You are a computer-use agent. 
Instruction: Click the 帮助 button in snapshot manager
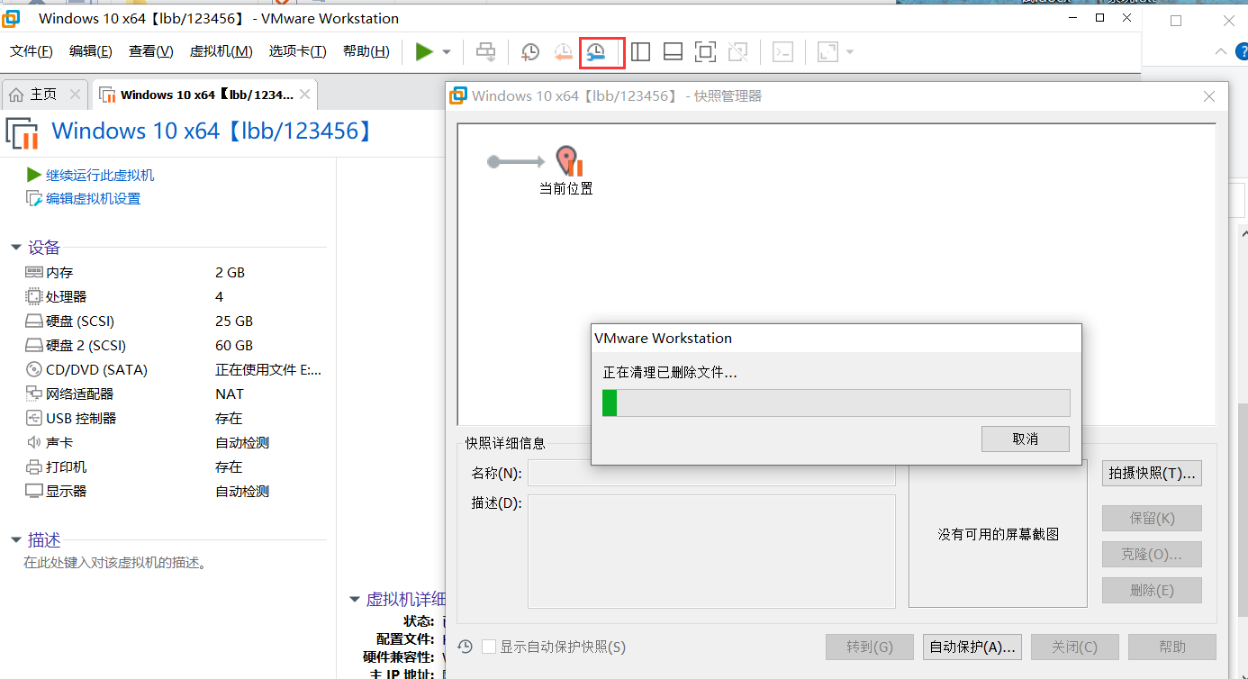1172,647
